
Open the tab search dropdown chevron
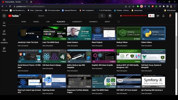[159, 2]
